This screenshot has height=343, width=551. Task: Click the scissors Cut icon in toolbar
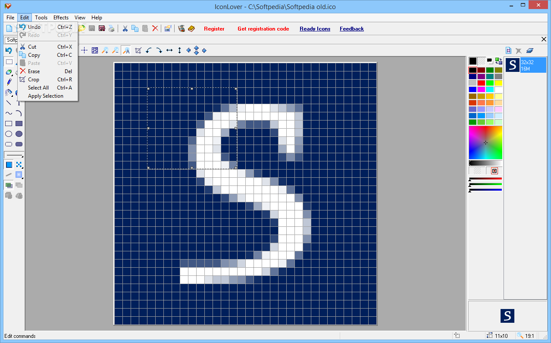(x=125, y=29)
